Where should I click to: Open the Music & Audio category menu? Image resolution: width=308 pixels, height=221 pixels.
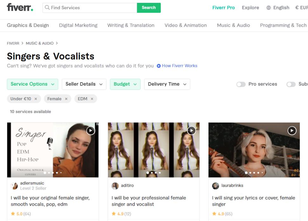(233, 25)
